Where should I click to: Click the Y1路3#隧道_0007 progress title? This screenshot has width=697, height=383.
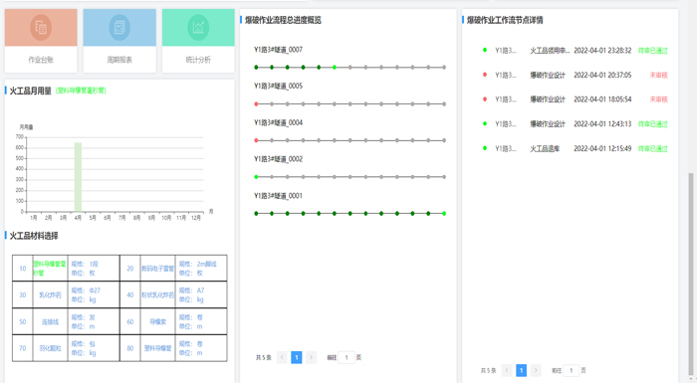tap(278, 50)
